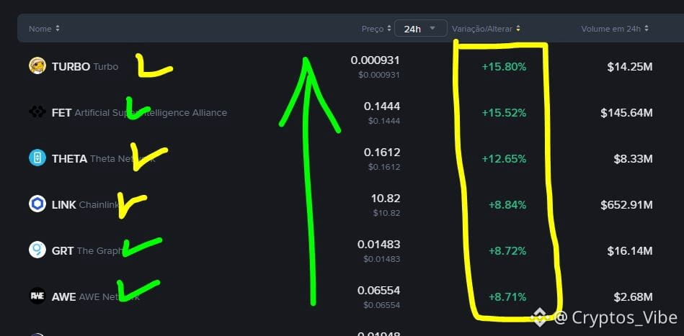Select the LINK ticker name
This screenshot has width=684, height=336.
[63, 204]
